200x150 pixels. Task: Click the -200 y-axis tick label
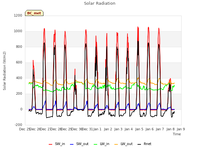point(18,125)
